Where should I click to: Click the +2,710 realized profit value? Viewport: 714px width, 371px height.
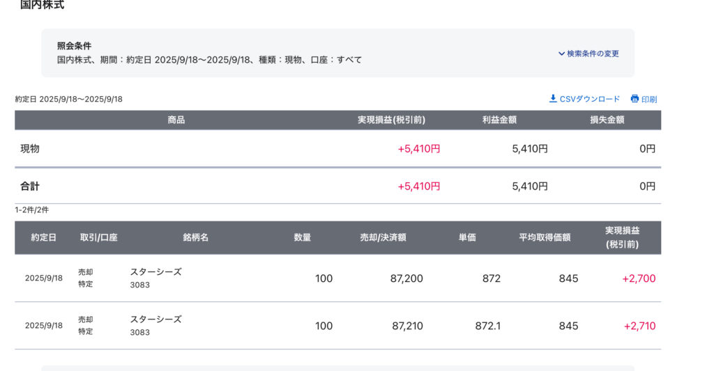point(639,326)
